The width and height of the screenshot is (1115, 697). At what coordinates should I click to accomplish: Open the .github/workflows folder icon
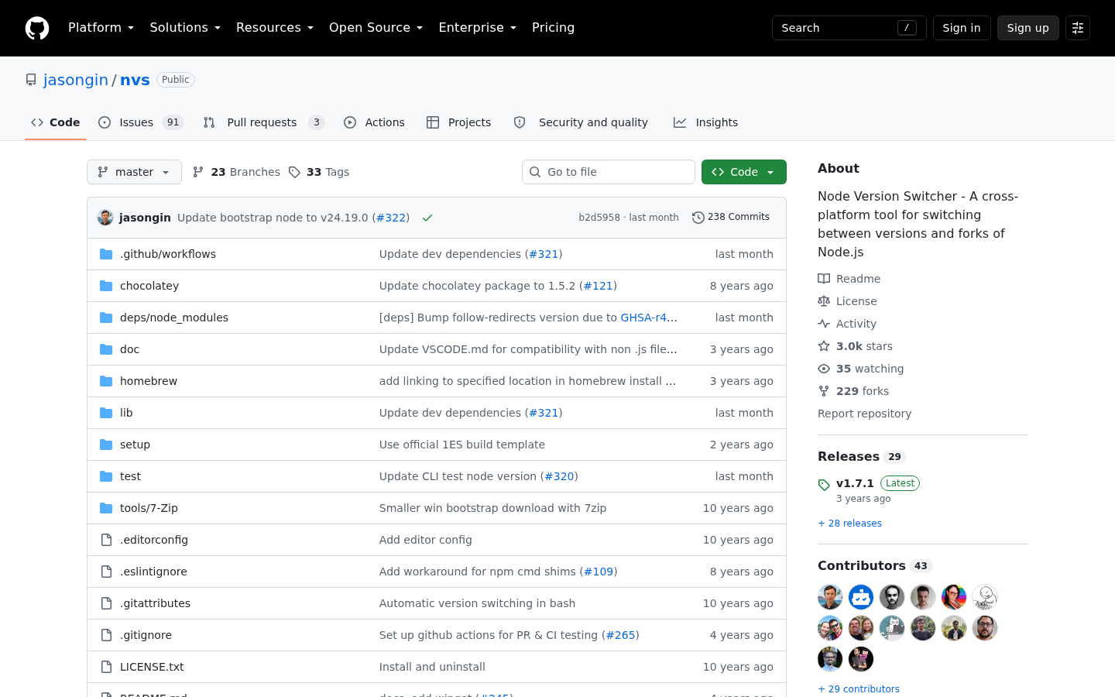(x=106, y=254)
